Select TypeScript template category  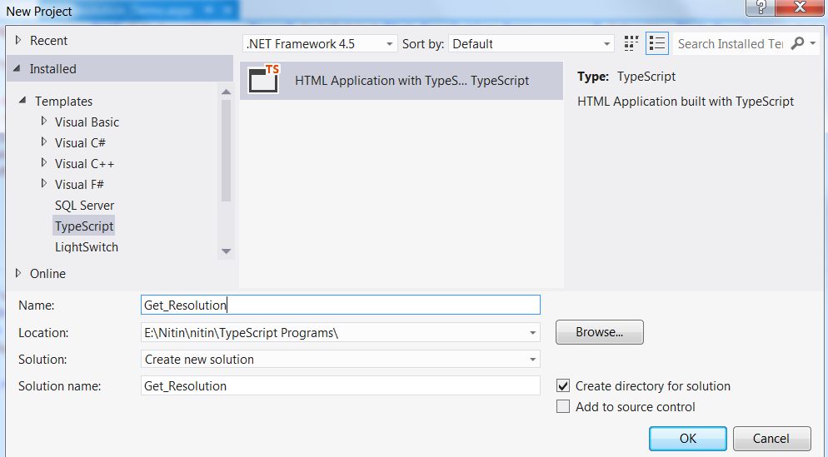pos(84,226)
